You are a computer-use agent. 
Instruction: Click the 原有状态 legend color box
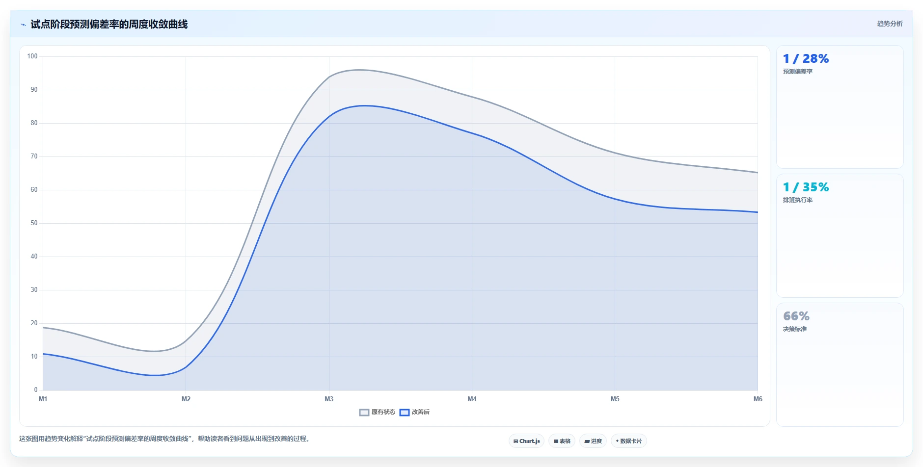pyautogui.click(x=364, y=413)
